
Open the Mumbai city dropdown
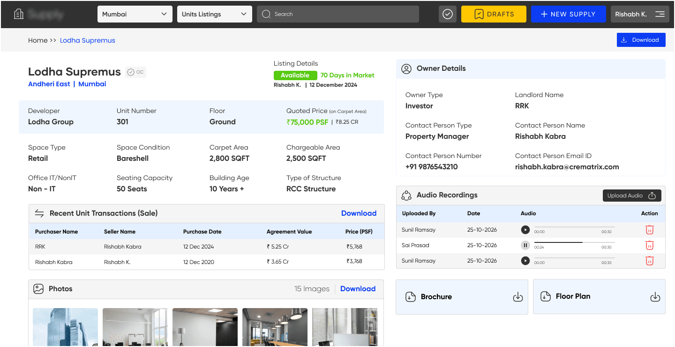[x=135, y=14]
